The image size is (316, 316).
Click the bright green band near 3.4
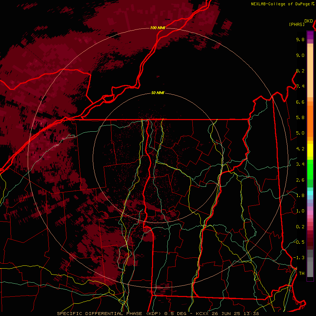tap(310, 169)
